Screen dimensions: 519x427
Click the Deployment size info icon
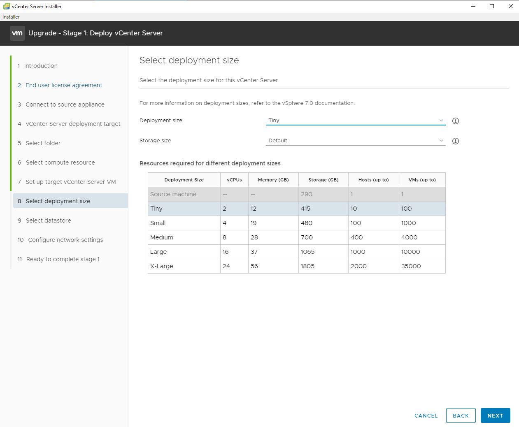click(x=456, y=121)
